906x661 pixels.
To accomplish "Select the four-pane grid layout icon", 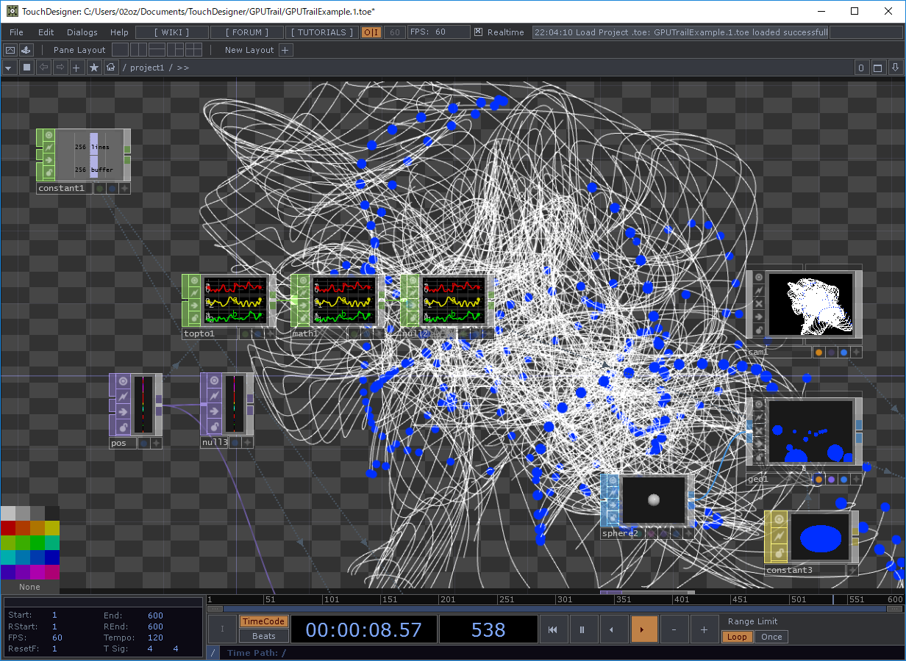I will [193, 50].
